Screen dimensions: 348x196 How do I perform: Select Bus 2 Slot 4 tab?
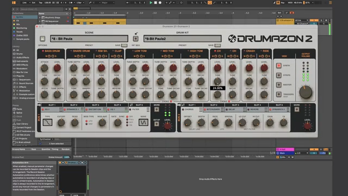point(257,105)
